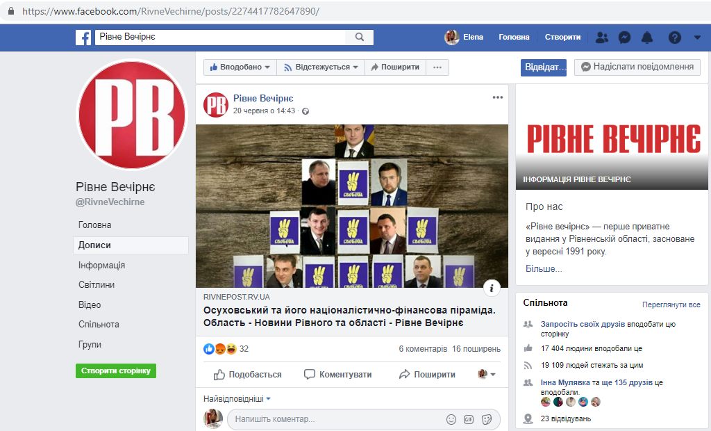The image size is (711, 431).
Task: Click the 32 reactions count
Action: (x=244, y=349)
